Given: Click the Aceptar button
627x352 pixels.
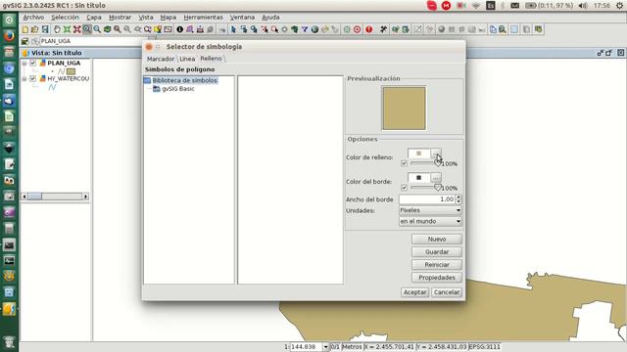Looking at the screenshot, I should 414,292.
